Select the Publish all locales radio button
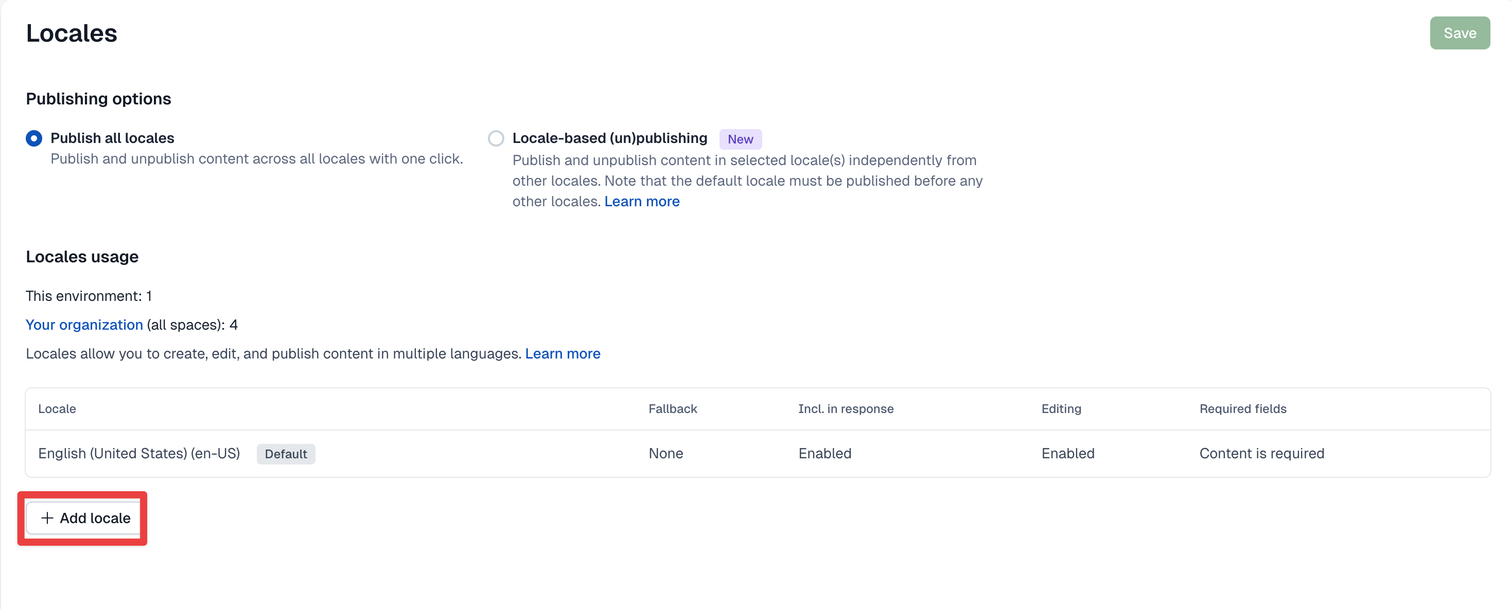The width and height of the screenshot is (1511, 609). coord(34,138)
